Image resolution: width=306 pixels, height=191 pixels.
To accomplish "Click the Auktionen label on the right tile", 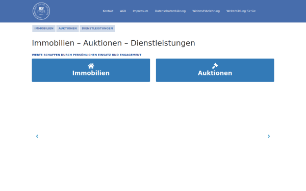I will click(215, 73).
